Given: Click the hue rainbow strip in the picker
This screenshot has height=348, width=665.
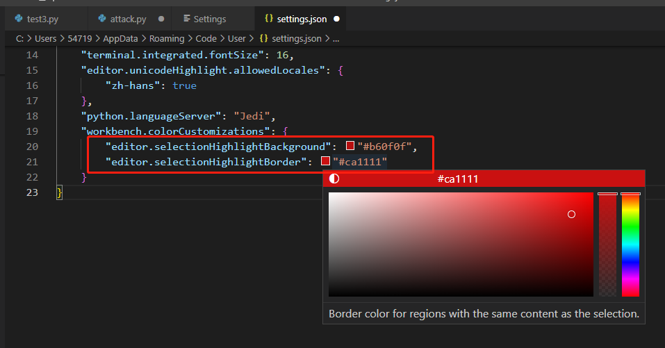Looking at the screenshot, I should pyautogui.click(x=630, y=245).
